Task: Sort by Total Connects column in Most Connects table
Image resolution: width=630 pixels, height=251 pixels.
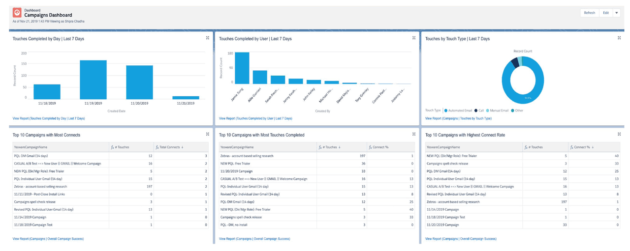Action: click(x=170, y=147)
